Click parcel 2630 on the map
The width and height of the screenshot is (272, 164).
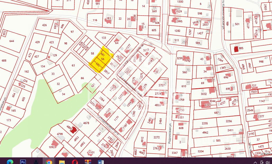tap(228, 149)
